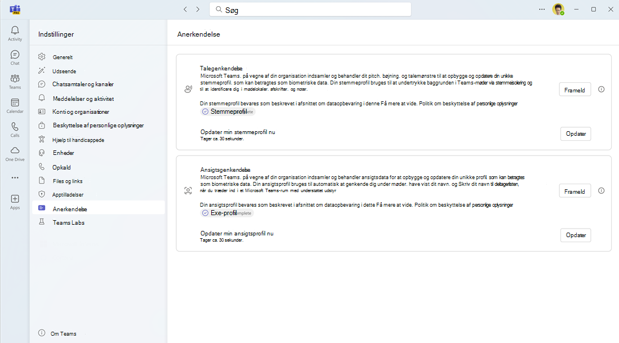619x343 pixels.
Task: Click the Exe-profil status badge
Action: click(x=227, y=213)
